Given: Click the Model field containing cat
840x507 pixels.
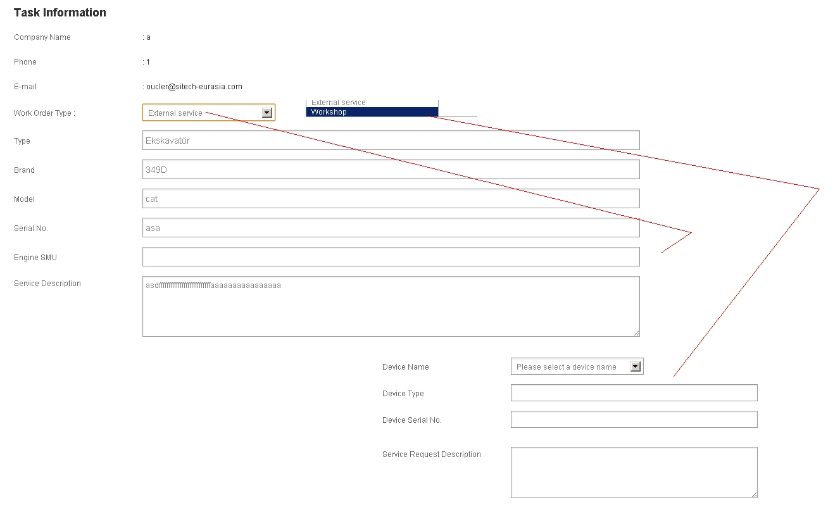Looking at the screenshot, I should 391,199.
